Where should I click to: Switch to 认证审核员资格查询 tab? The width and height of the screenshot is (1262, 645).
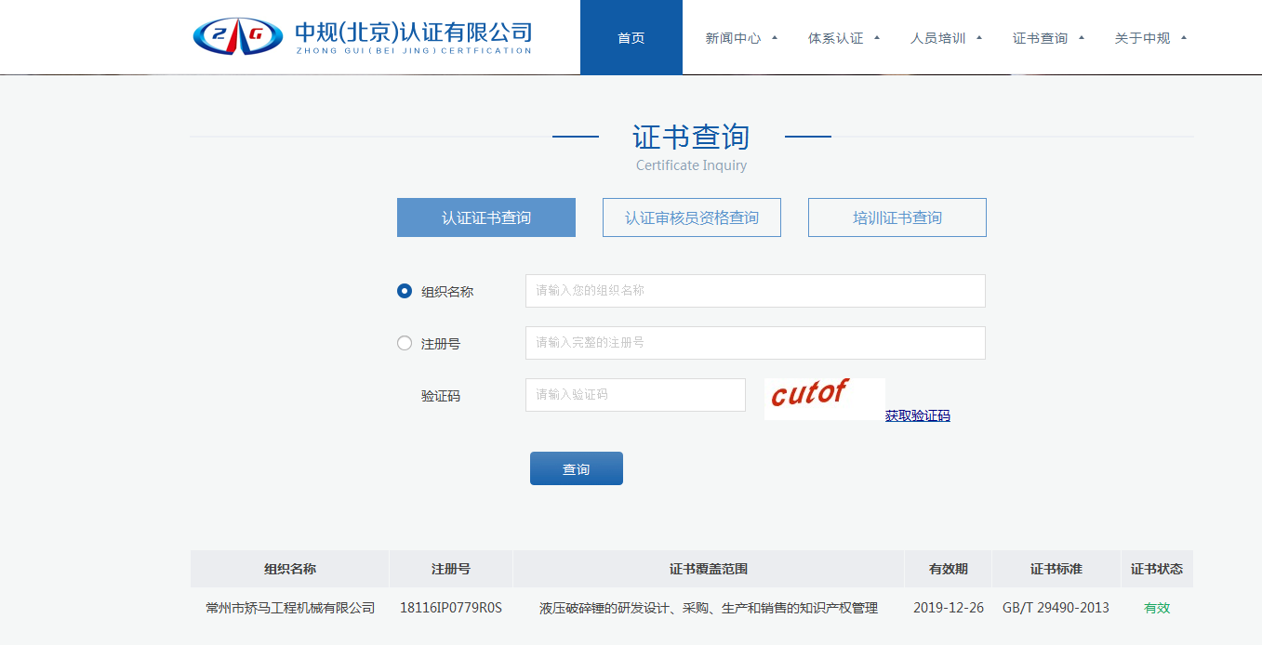(691, 217)
